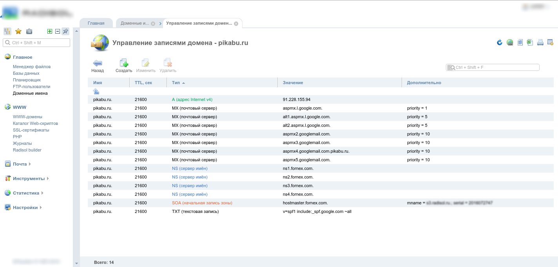Select the ns2.fornex.com. NS record

(321, 177)
